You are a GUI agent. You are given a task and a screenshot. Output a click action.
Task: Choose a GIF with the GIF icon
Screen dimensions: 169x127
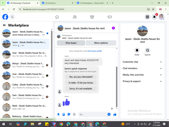74,114
